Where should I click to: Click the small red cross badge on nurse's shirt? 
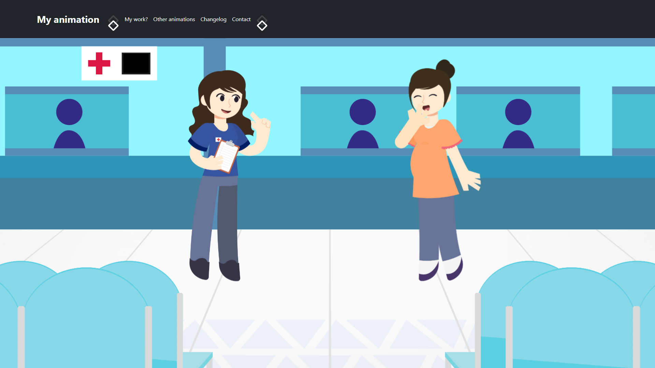pos(218,139)
